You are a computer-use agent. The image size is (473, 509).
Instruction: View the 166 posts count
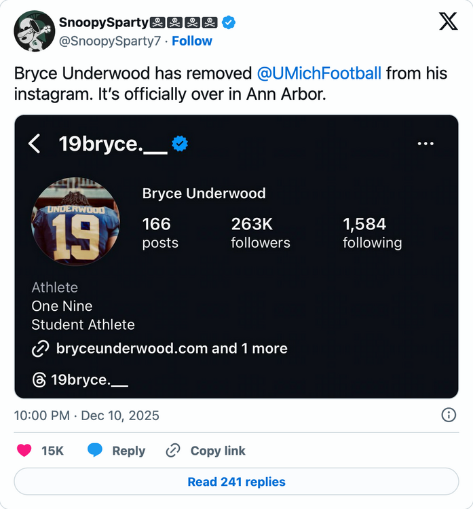pyautogui.click(x=160, y=233)
